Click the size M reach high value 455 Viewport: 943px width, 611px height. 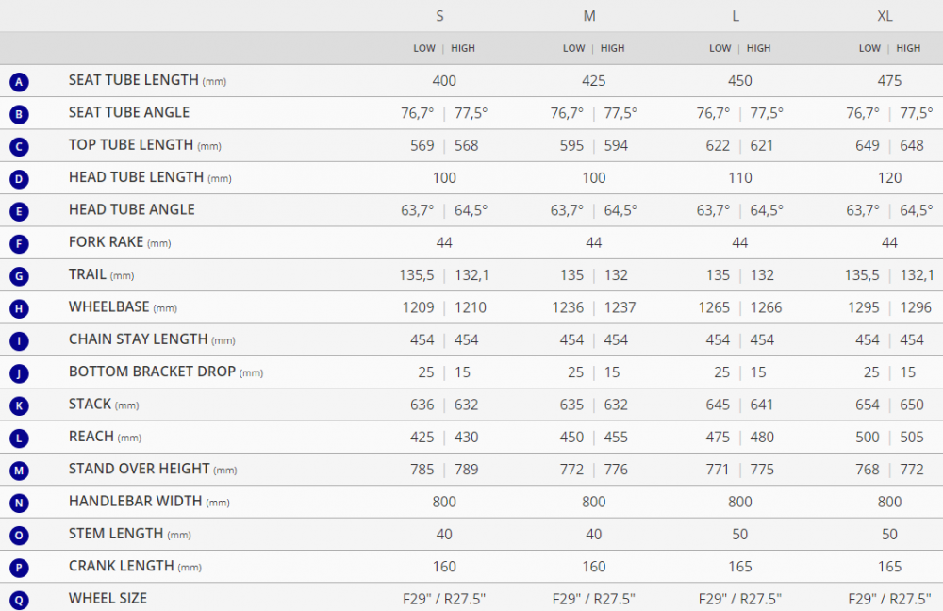[616, 438]
